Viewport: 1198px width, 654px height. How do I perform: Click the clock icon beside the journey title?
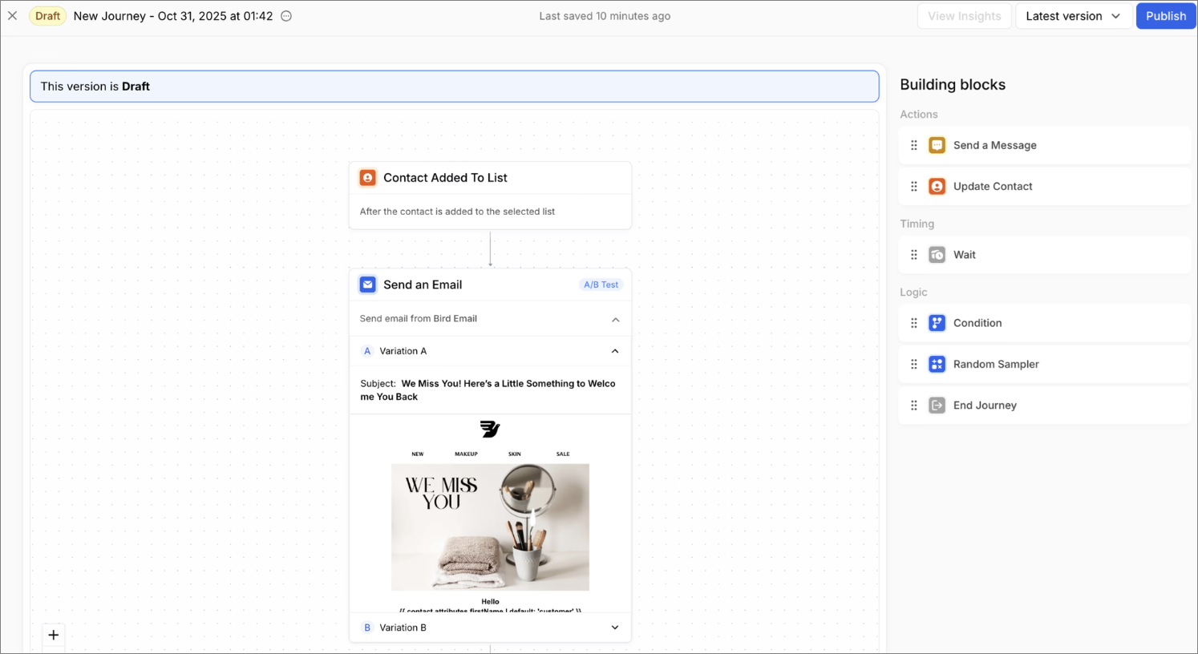(x=285, y=15)
